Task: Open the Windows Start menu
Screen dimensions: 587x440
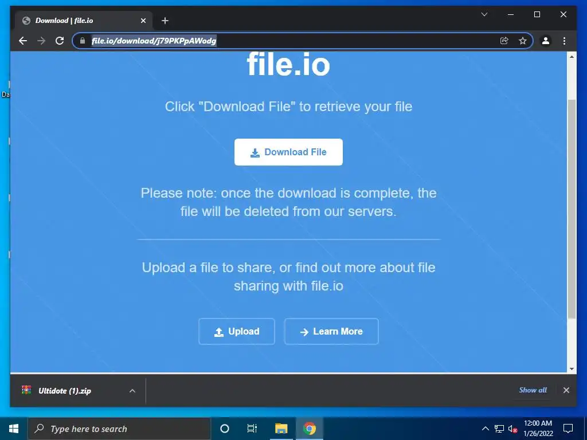Action: (14, 429)
